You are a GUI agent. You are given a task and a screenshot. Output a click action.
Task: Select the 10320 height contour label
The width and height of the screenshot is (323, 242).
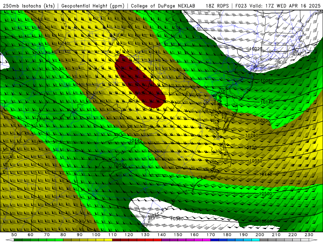pos(250,148)
